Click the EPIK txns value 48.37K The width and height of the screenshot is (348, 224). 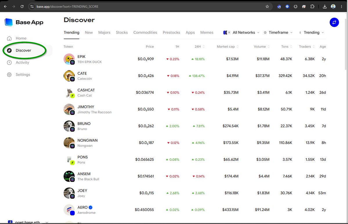(x=286, y=59)
